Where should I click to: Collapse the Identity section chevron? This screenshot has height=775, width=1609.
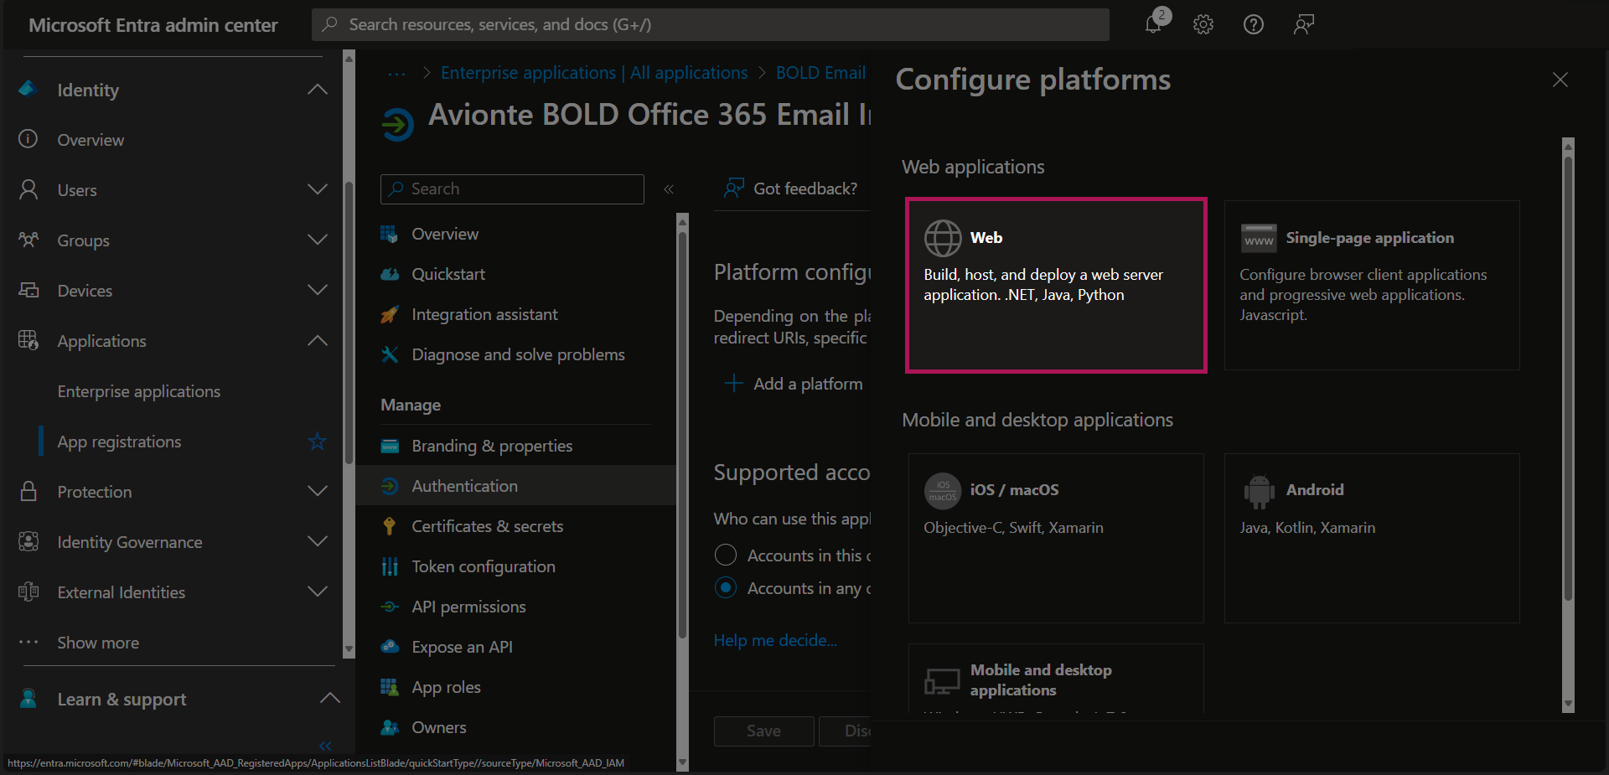(318, 90)
